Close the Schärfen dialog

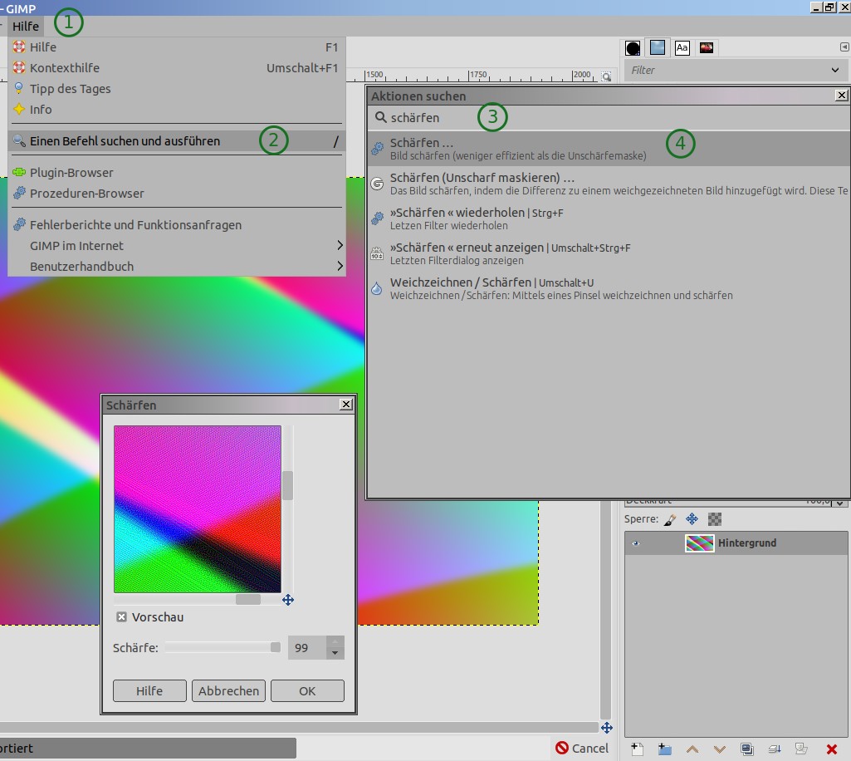tap(345, 404)
